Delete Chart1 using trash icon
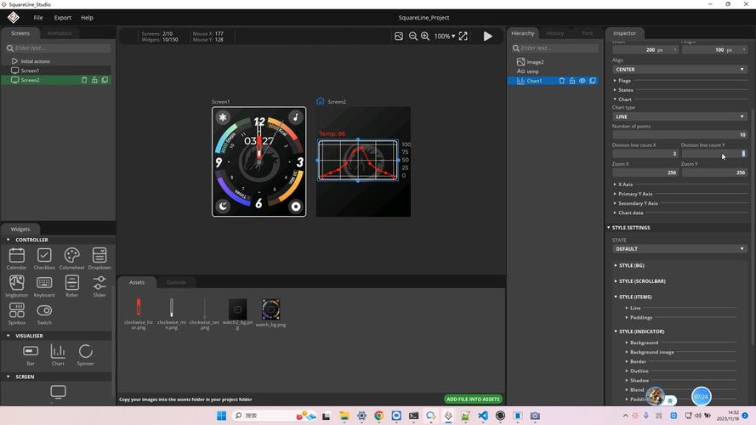 (561, 81)
